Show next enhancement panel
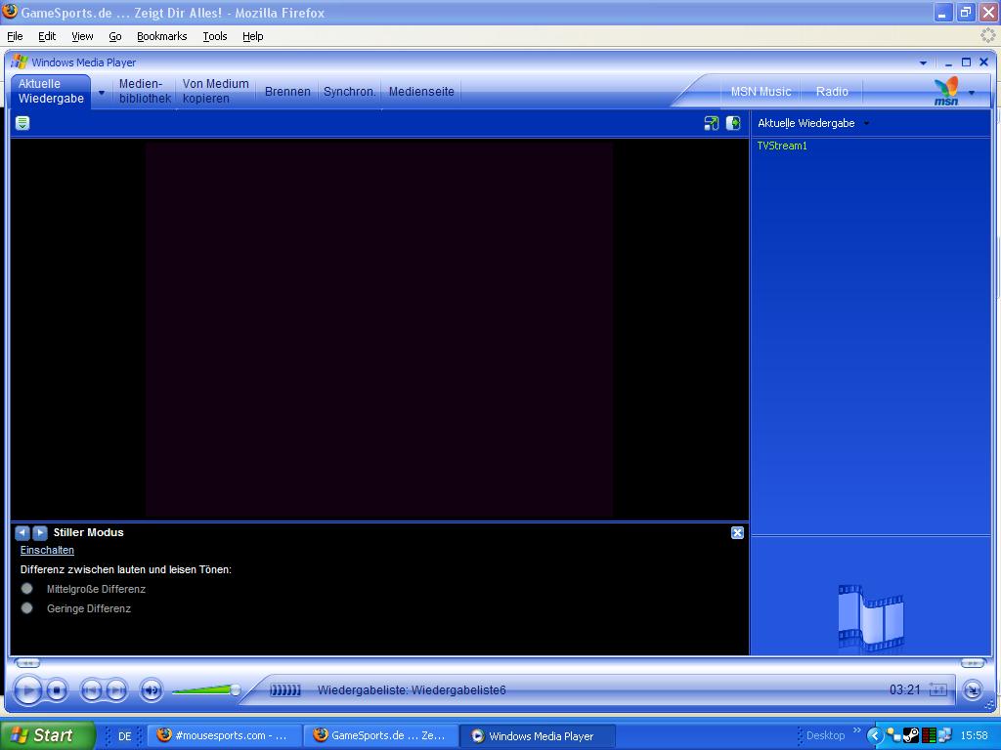 pos(40,532)
